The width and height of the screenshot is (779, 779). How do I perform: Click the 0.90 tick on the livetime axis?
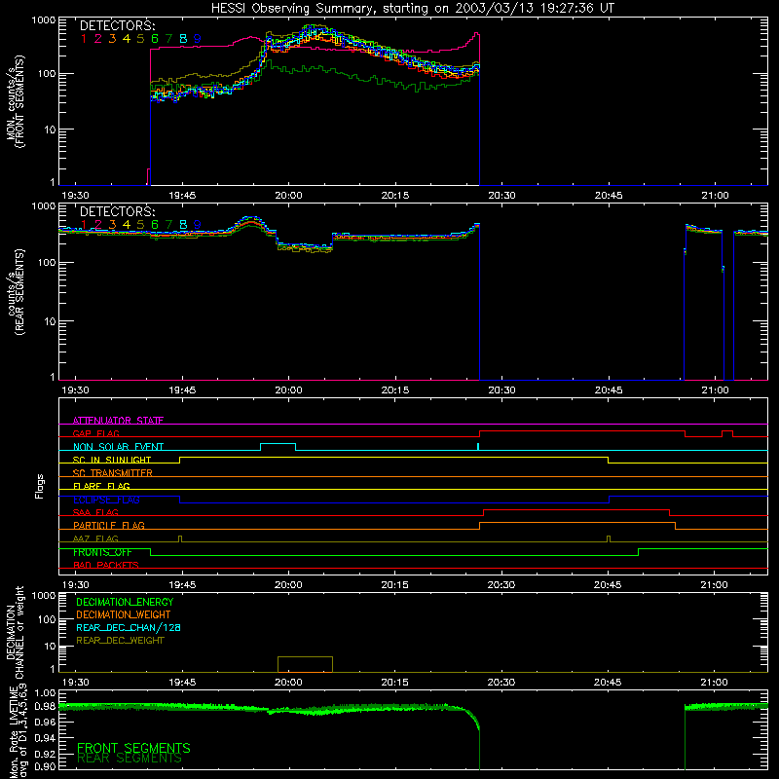click(x=45, y=767)
